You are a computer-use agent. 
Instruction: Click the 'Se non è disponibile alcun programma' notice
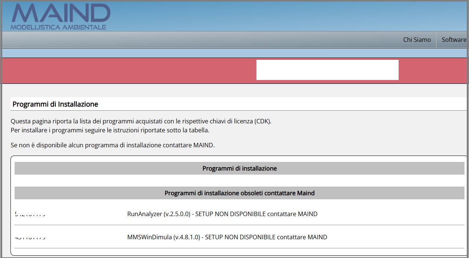click(x=113, y=145)
